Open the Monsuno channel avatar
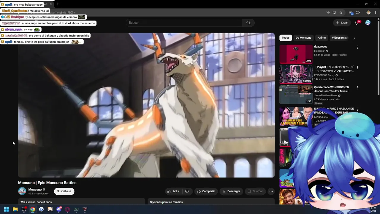The width and height of the screenshot is (380, 214). [x=22, y=191]
